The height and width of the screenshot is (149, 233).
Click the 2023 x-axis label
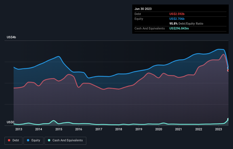219,129
